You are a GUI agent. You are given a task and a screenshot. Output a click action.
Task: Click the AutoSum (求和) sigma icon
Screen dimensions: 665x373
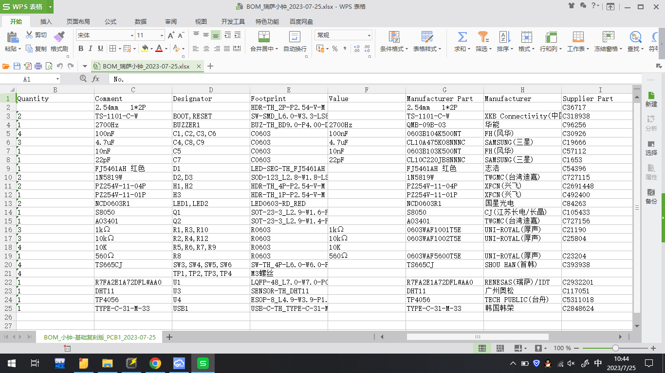462,37
